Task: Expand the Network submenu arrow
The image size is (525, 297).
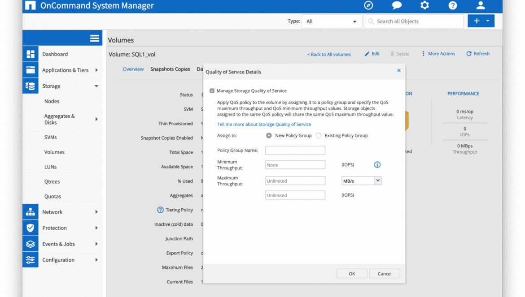Action: tap(96, 212)
